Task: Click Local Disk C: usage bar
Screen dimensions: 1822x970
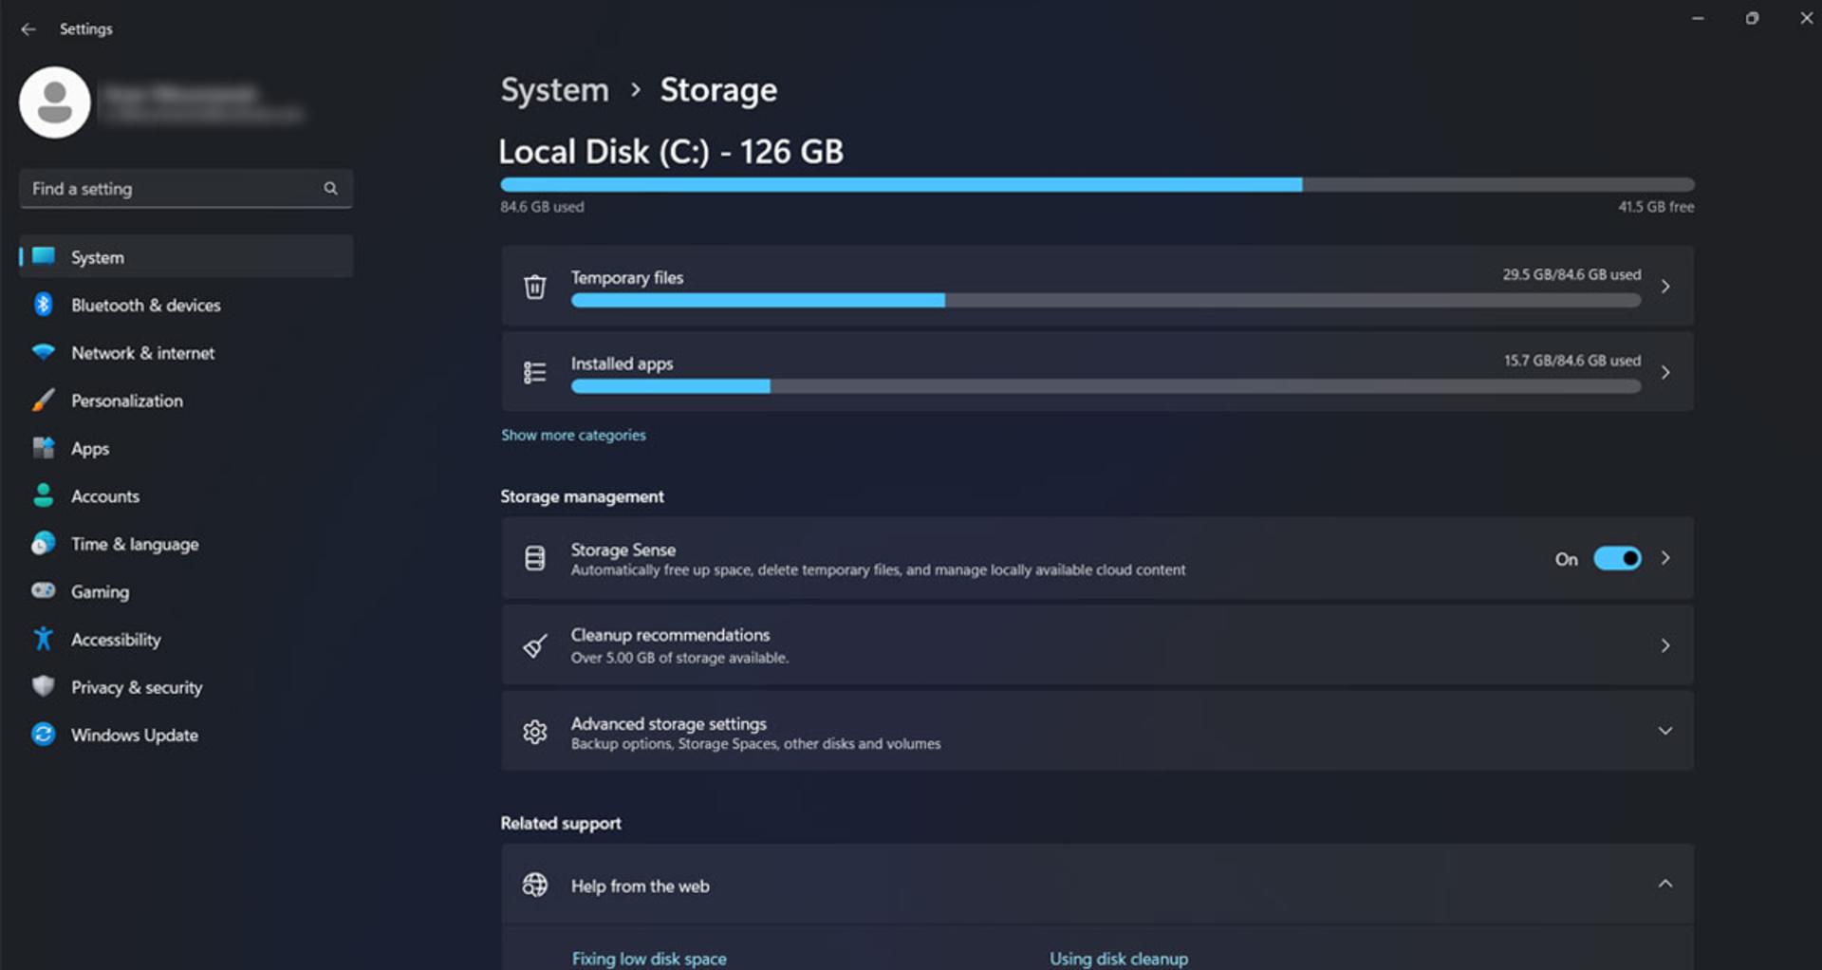Action: click(x=1097, y=185)
